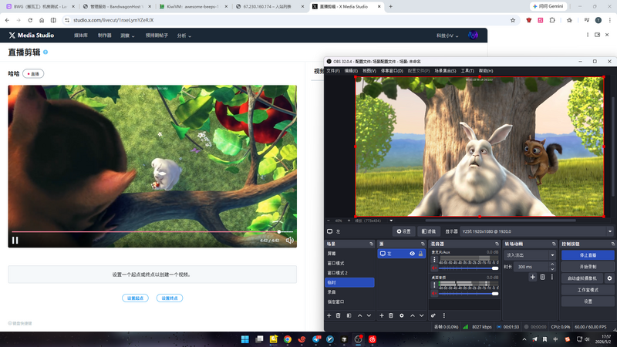This screenshot has height=347, width=617.
Task: Adjust 桌面音频 volume slider
Action: click(x=469, y=294)
